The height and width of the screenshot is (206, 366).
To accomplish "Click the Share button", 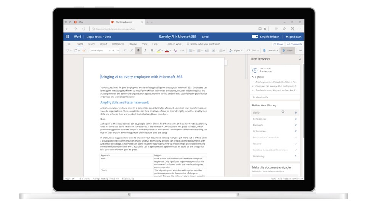I will click(278, 44).
